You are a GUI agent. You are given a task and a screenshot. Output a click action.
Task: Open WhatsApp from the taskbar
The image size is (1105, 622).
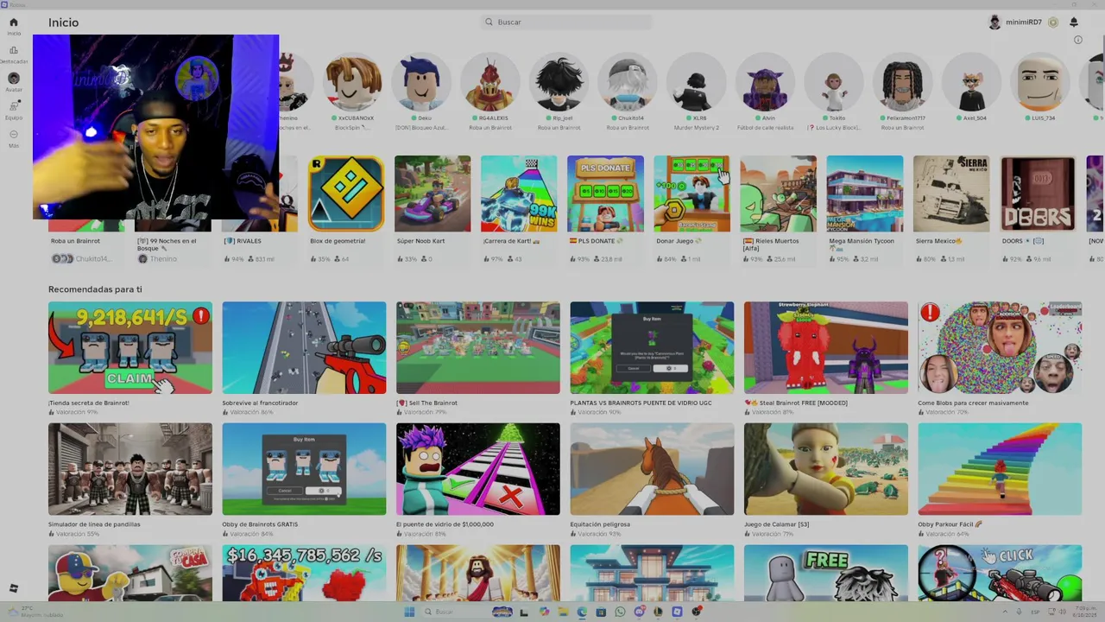[x=621, y=612]
